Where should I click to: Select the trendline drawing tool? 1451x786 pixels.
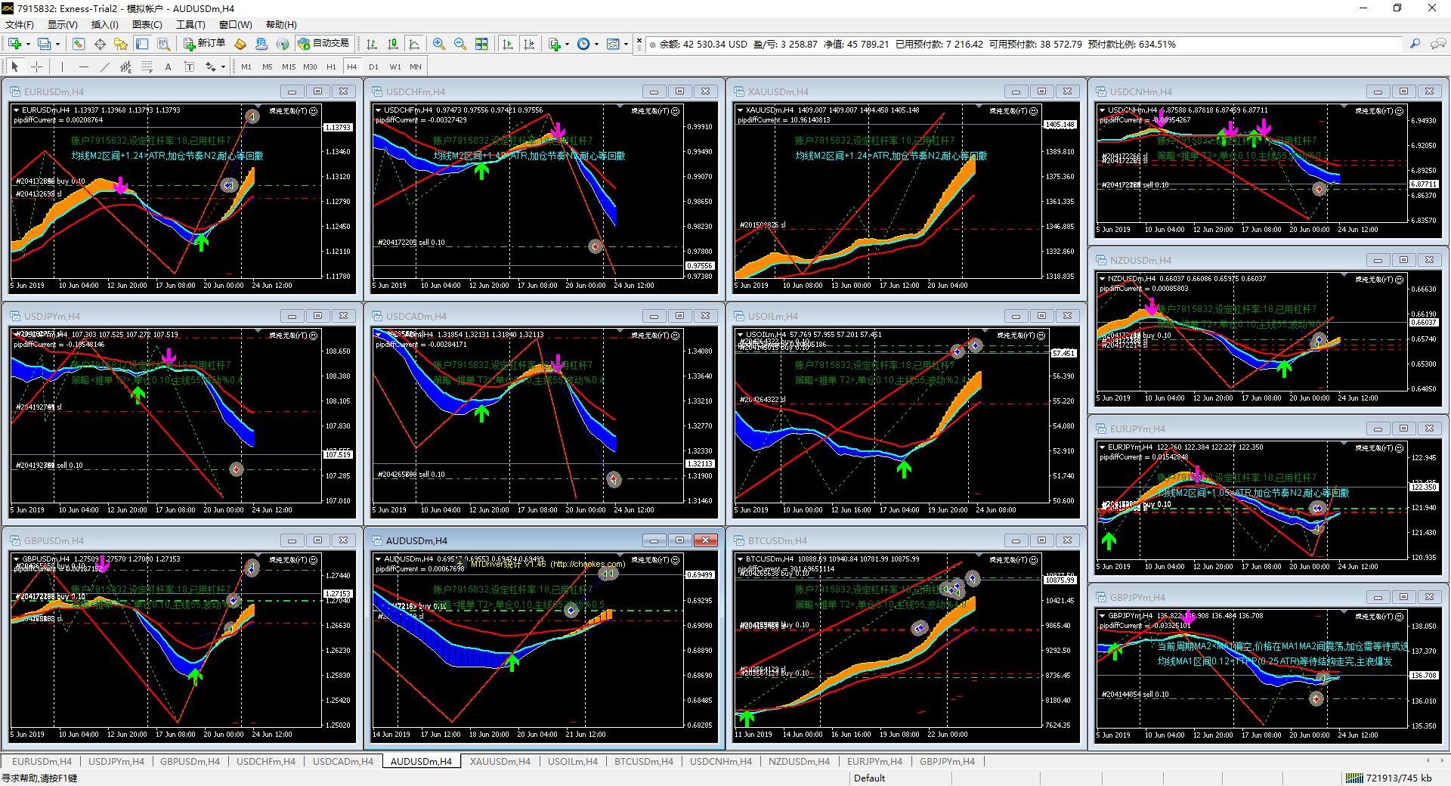coord(104,67)
